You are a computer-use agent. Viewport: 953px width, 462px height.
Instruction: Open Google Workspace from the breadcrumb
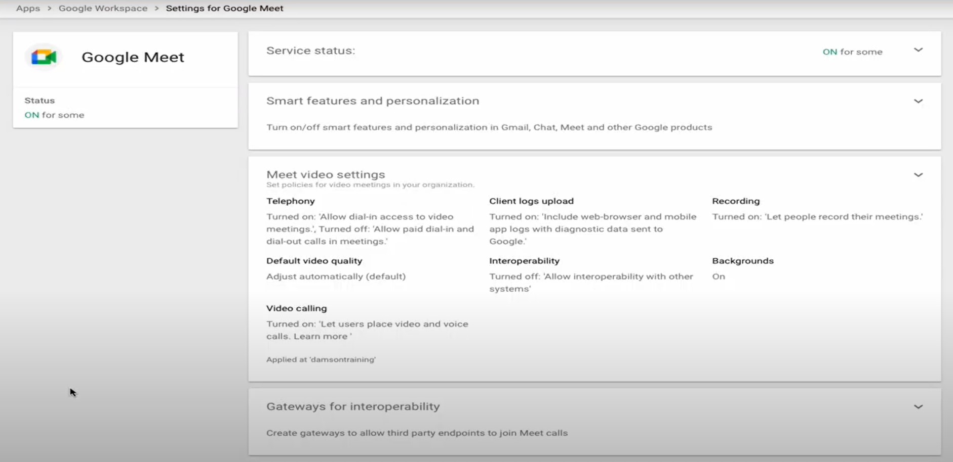point(103,8)
